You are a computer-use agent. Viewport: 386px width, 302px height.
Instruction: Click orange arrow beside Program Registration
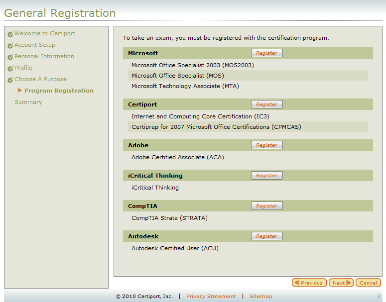pyautogui.click(x=19, y=91)
